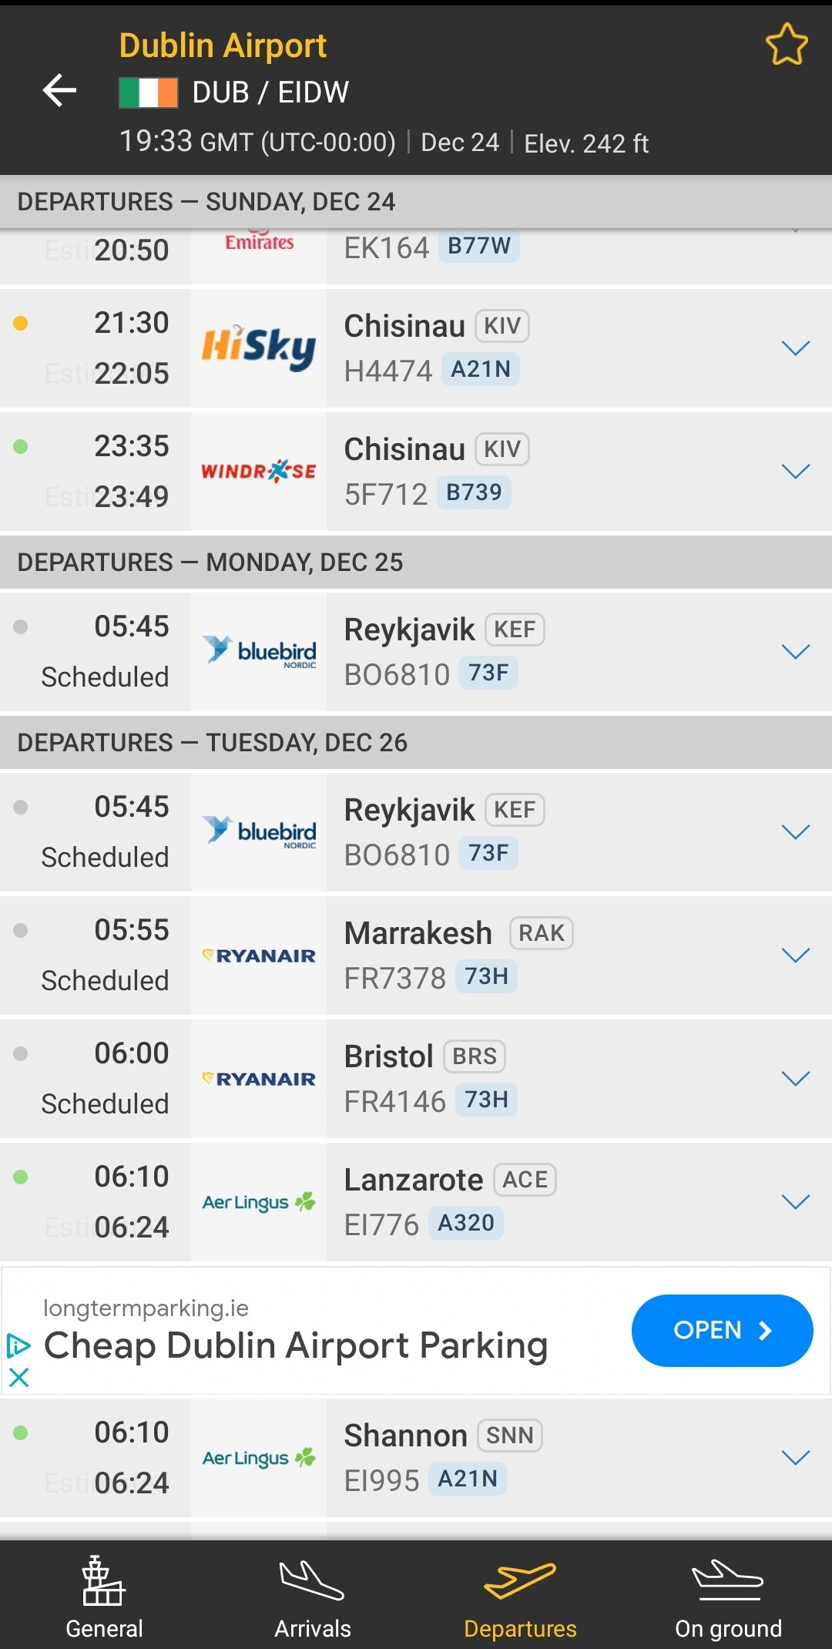Expand the HiSky H4474 Chisinau flight details
The image size is (832, 1649).
[795, 348]
